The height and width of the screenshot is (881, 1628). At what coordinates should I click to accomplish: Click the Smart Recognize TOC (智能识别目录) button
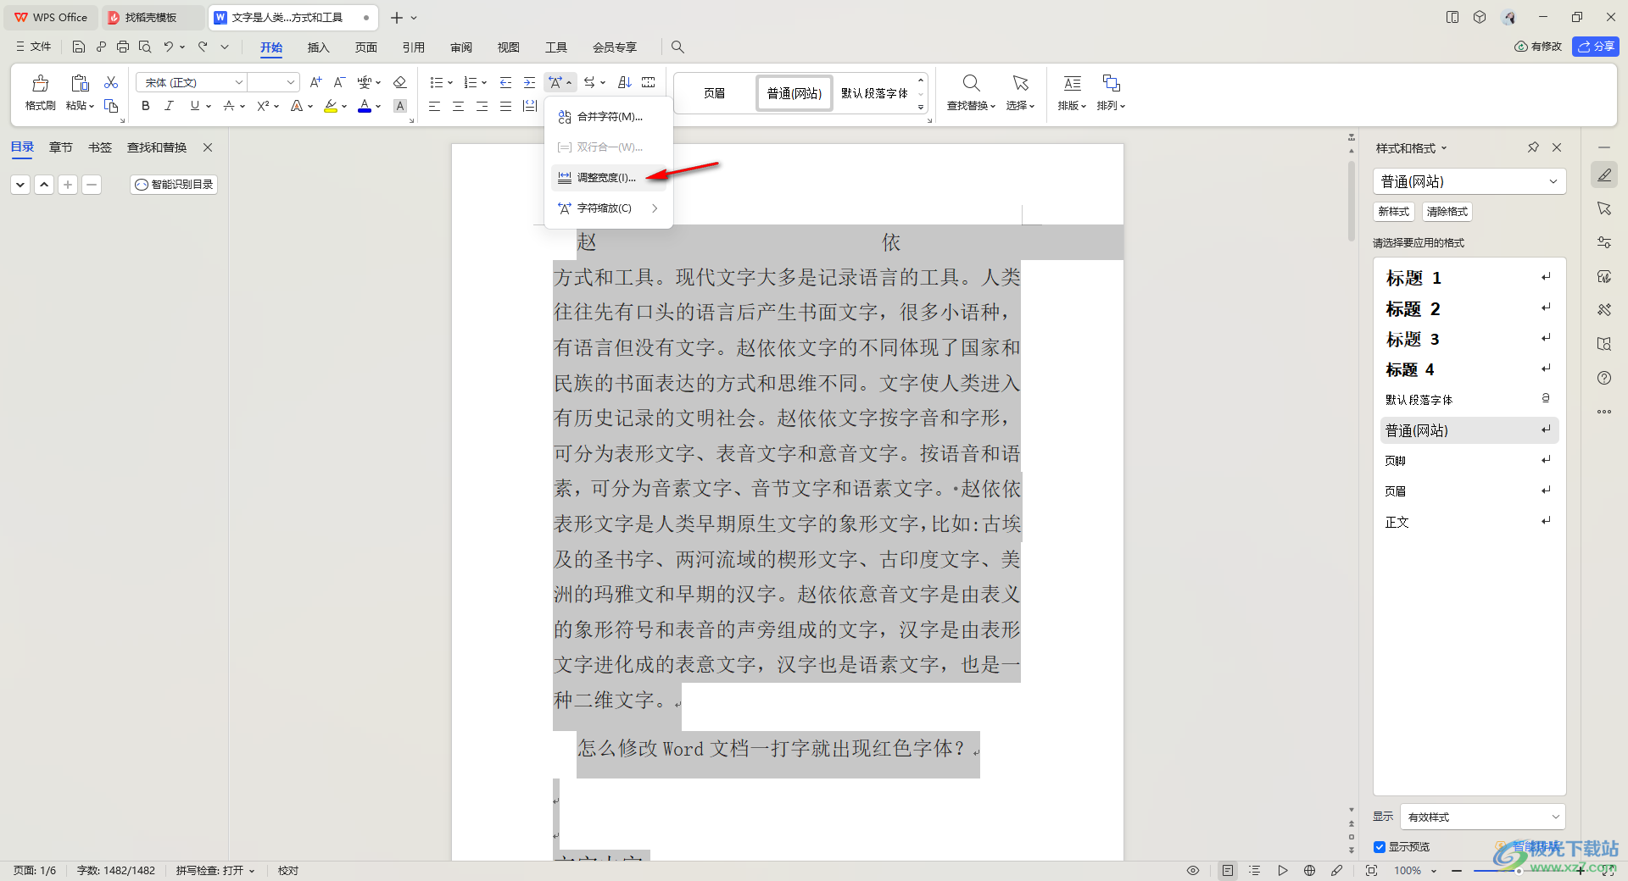point(174,185)
